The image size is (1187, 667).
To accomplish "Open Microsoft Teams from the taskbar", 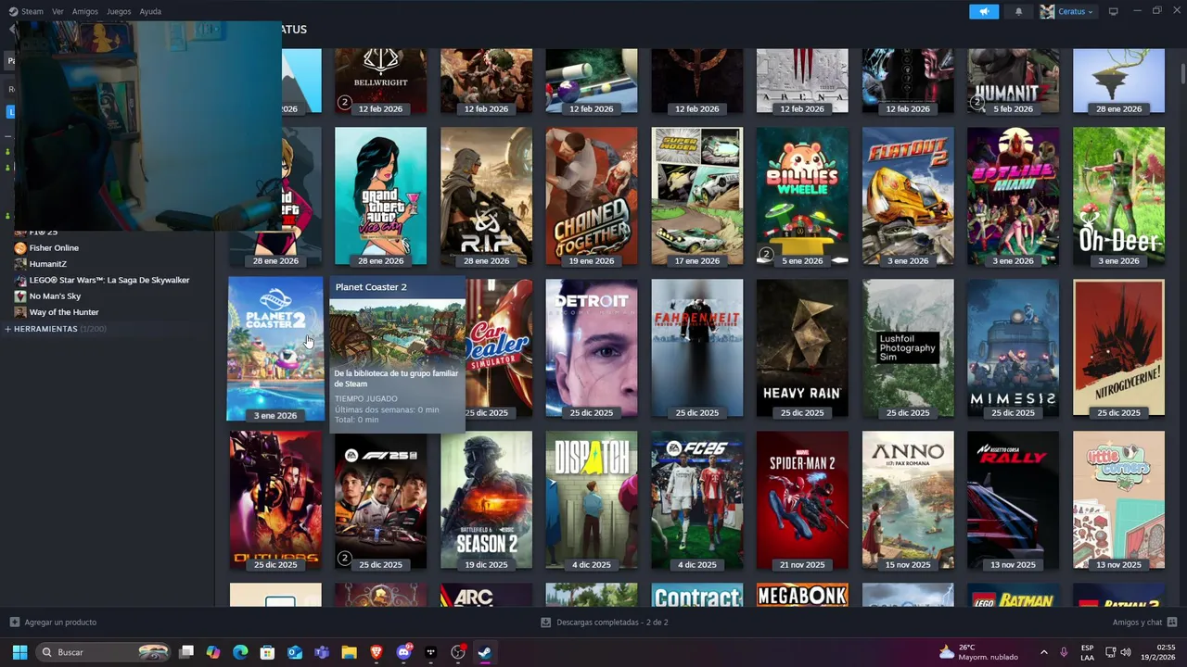I will 322,652.
